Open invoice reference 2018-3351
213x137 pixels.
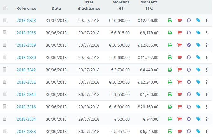[x=26, y=82]
